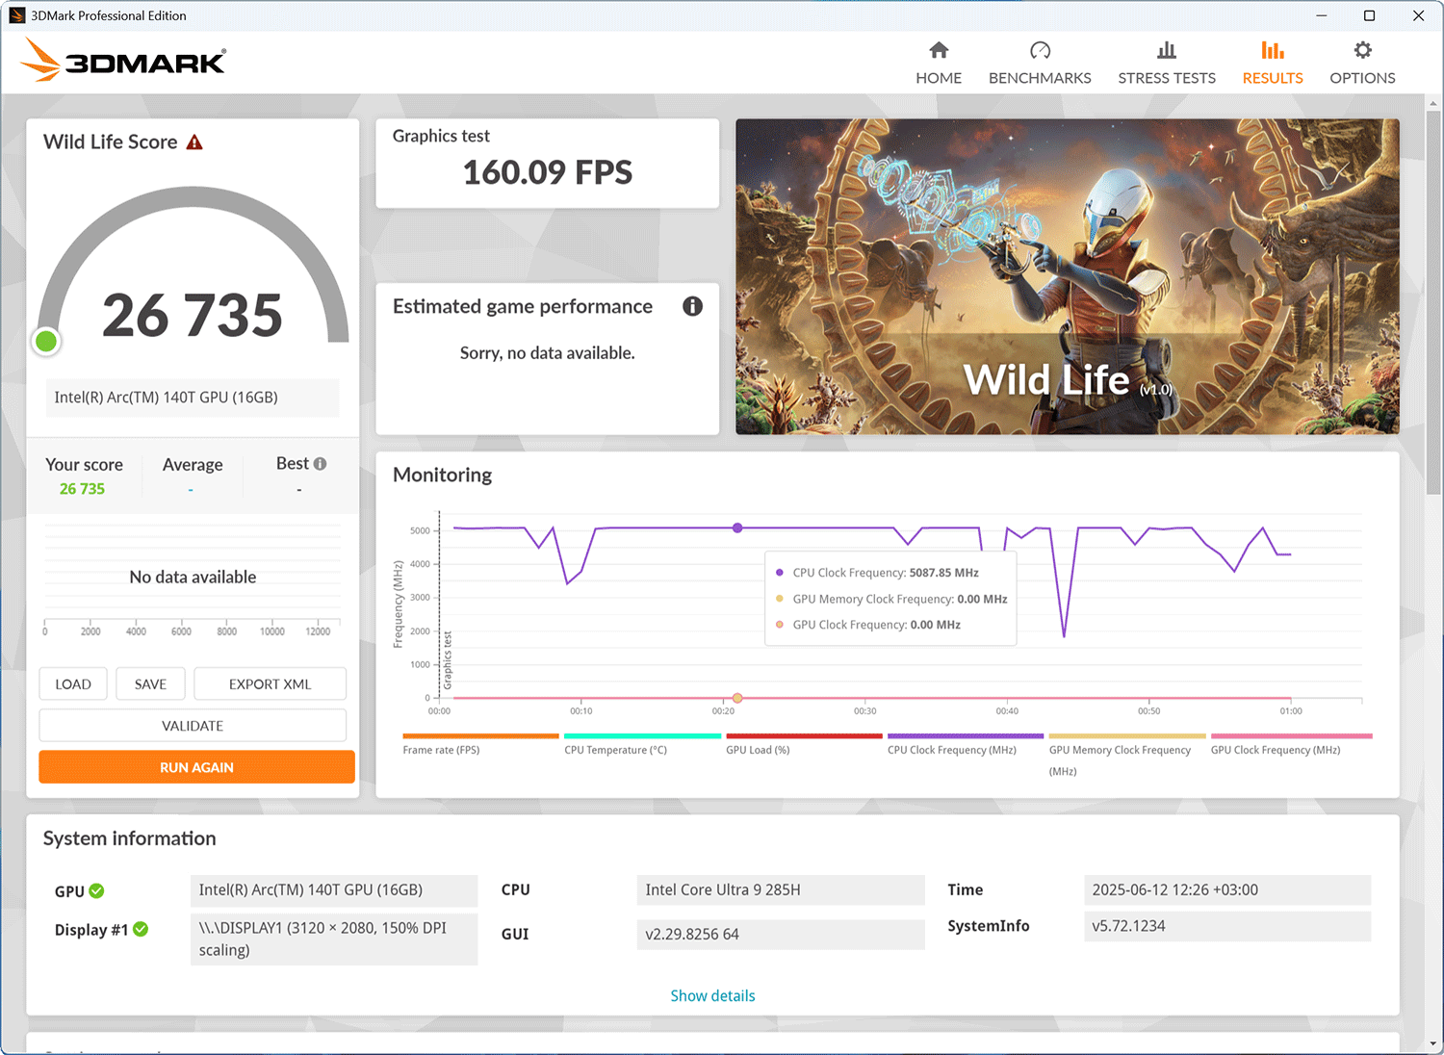Open the STRESS TESTS section
This screenshot has width=1444, height=1055.
1167,64
